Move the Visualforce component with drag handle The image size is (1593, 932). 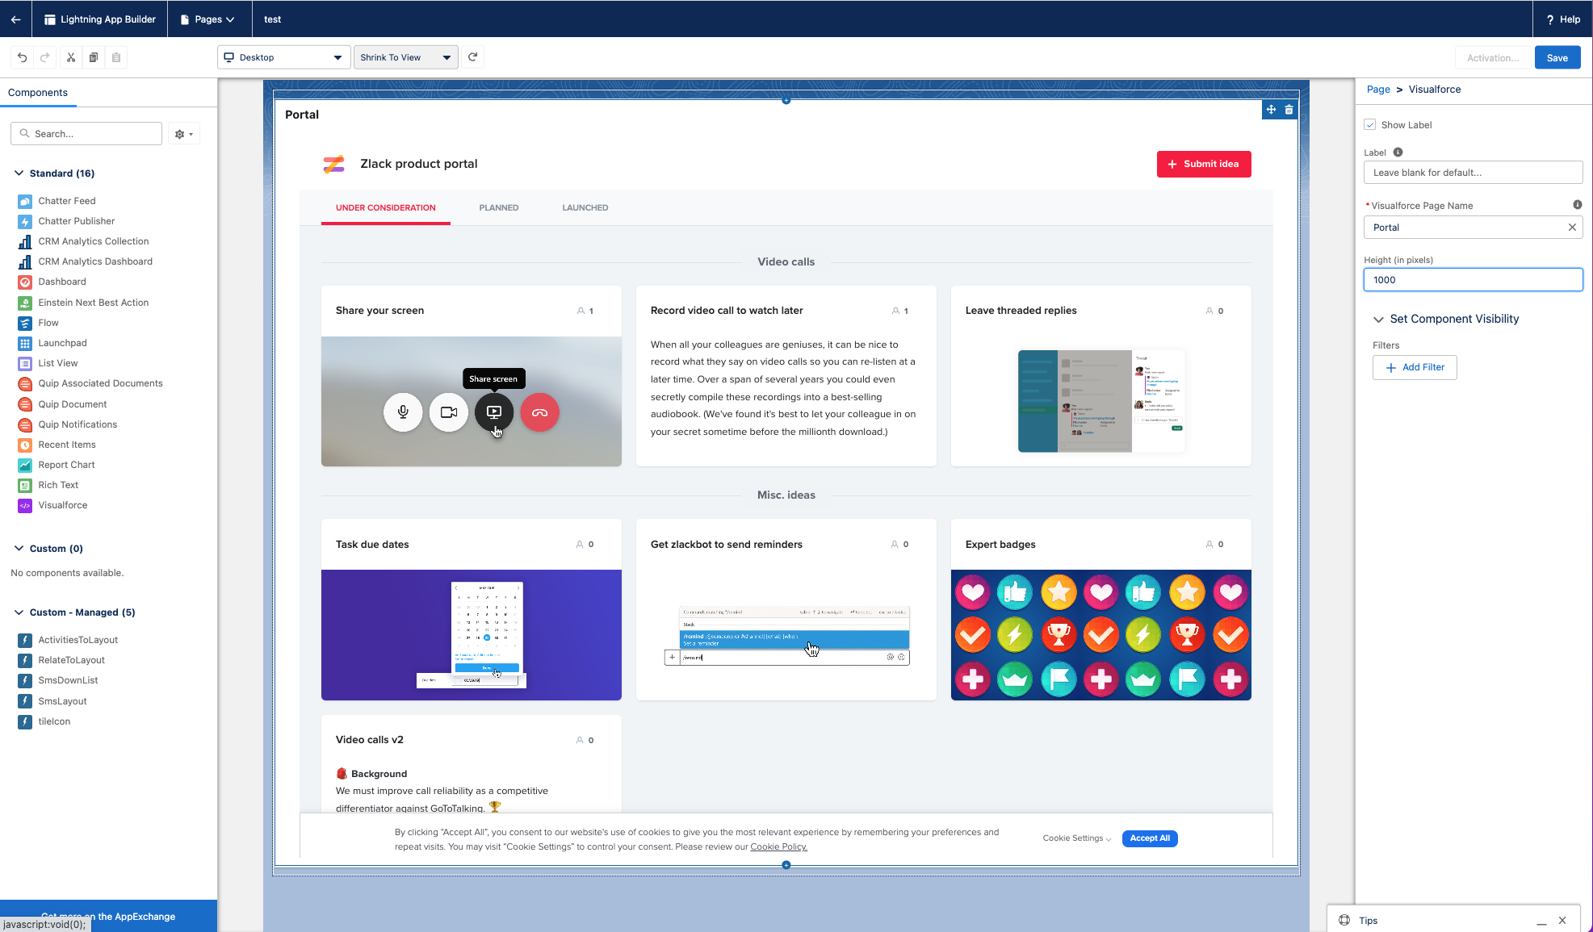click(x=1271, y=110)
